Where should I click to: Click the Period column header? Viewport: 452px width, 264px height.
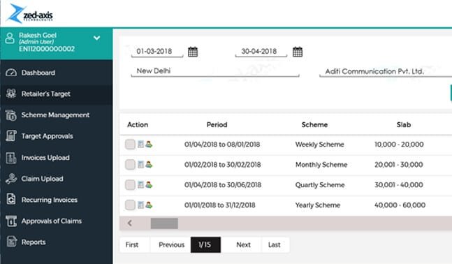[217, 125]
